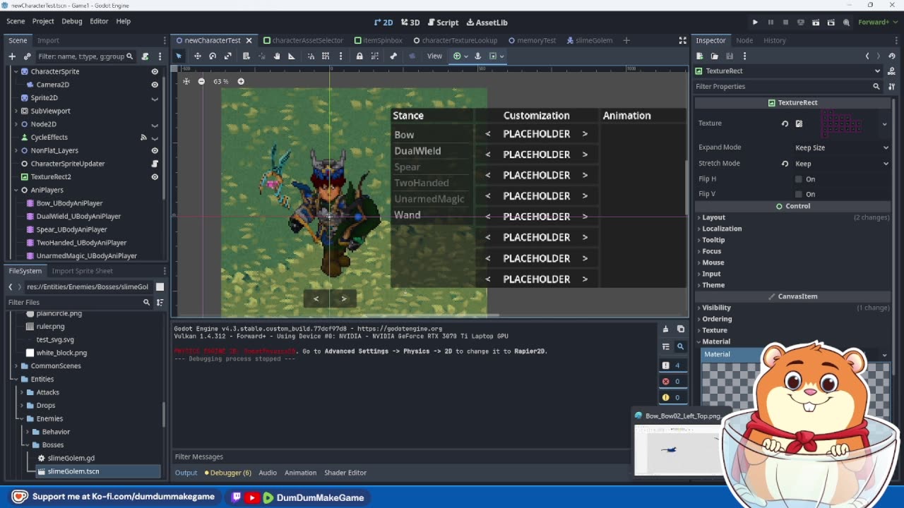This screenshot has width=904, height=508.
Task: Open documentation for TextureRect
Action: (x=891, y=71)
